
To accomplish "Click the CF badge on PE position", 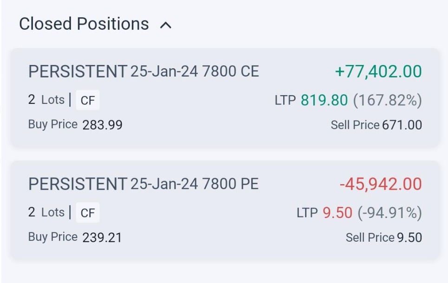I will coord(88,213).
